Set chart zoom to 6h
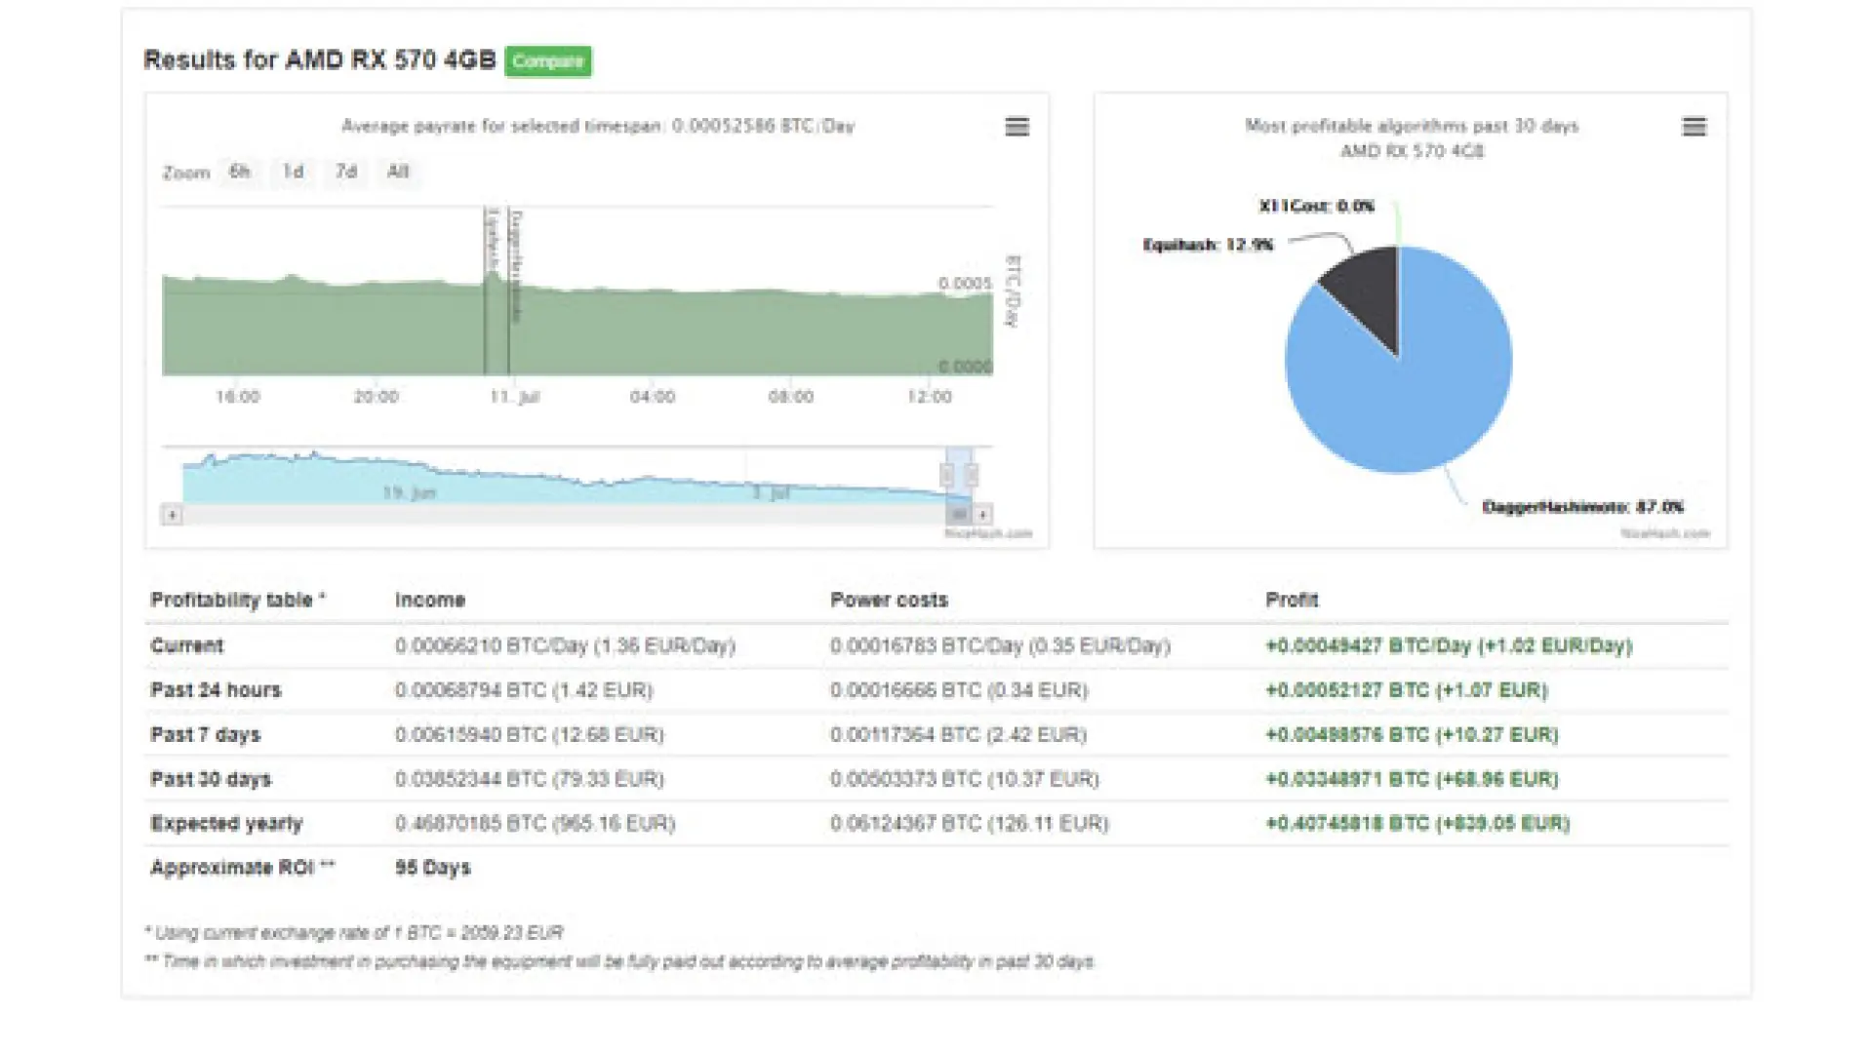1873x1053 pixels. tap(240, 172)
